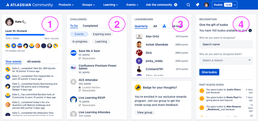Screen dimensions: 258x121
Task: Click the 100+ badge in earned badges row
Action: coord(20,46)
